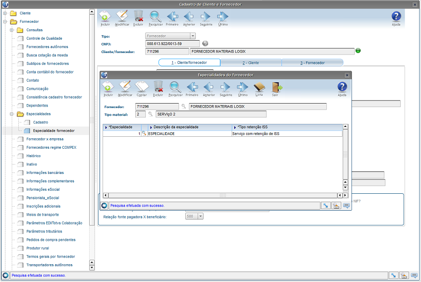Screen dimensions: 421x282
Task: Click Sair door icon in dialog toolbar
Action: (276, 89)
